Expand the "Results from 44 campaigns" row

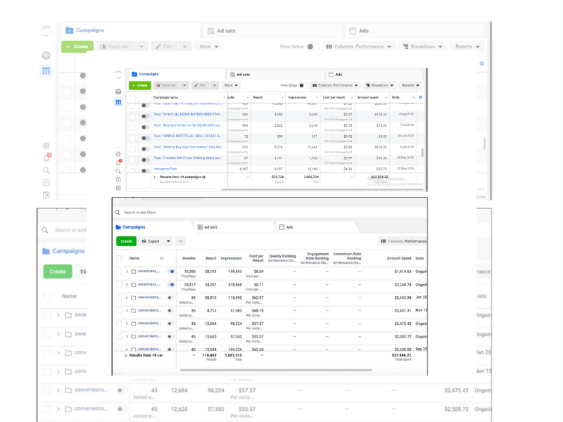point(155,177)
